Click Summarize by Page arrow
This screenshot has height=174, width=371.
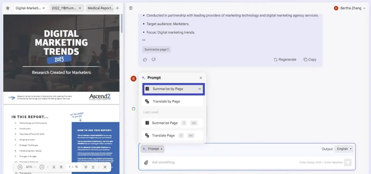(199, 89)
